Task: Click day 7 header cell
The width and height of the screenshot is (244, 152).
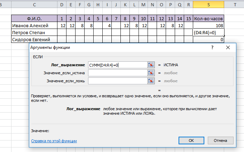Action: [x=116, y=18]
